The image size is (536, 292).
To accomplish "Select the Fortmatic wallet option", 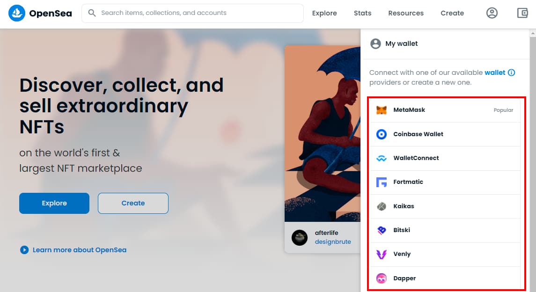I will click(x=445, y=182).
